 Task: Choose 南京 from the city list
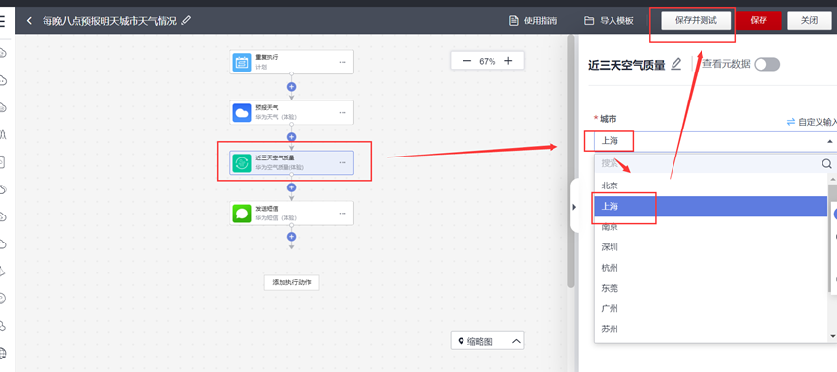(711, 227)
